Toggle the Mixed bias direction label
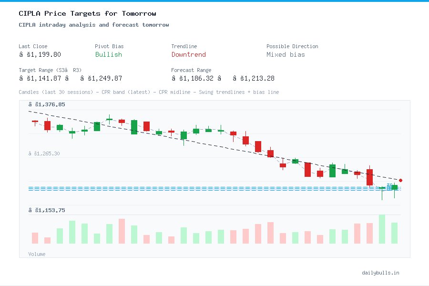 click(286, 55)
